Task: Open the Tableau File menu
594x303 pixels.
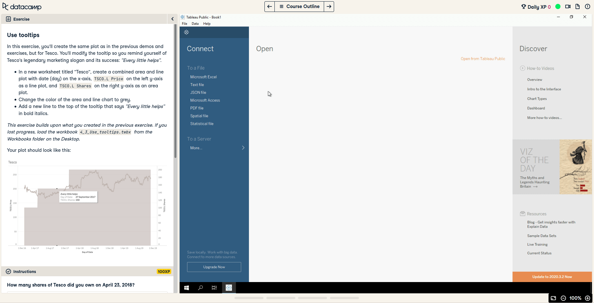Action: 184,24
